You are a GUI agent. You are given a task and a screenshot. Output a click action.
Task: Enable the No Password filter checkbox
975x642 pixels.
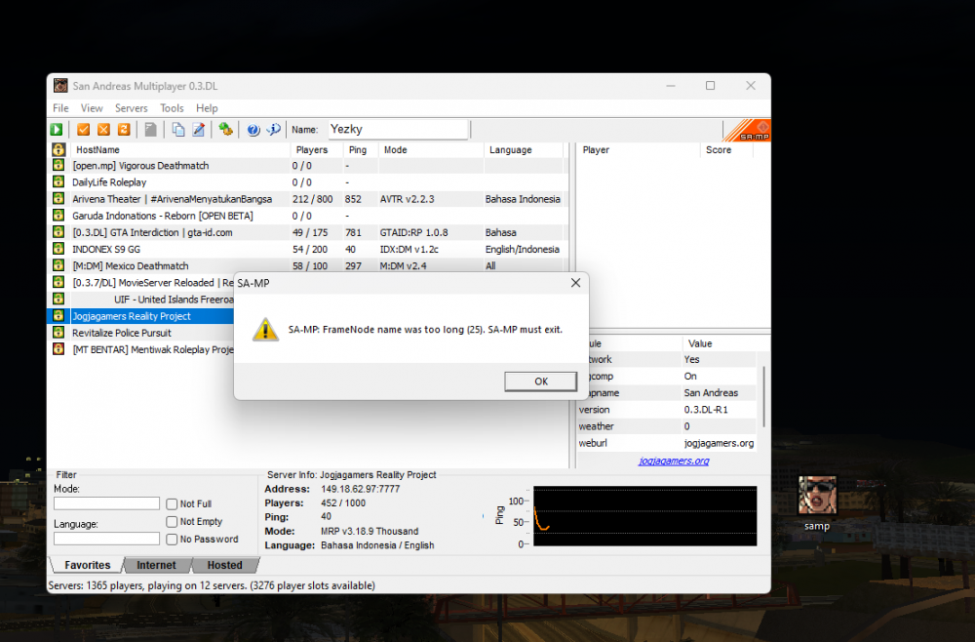point(172,539)
